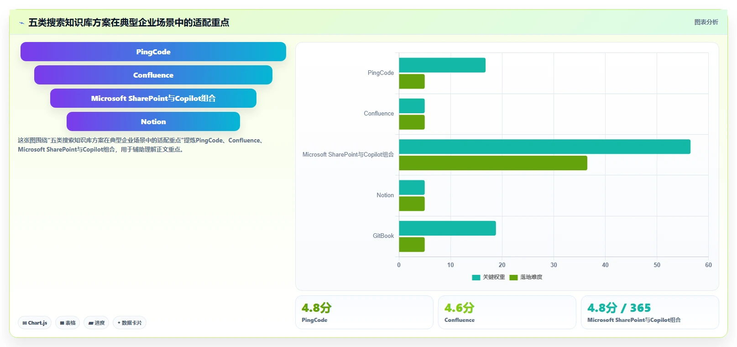Click the GitBook y-axis label
The width and height of the screenshot is (737, 347).
pyautogui.click(x=383, y=236)
